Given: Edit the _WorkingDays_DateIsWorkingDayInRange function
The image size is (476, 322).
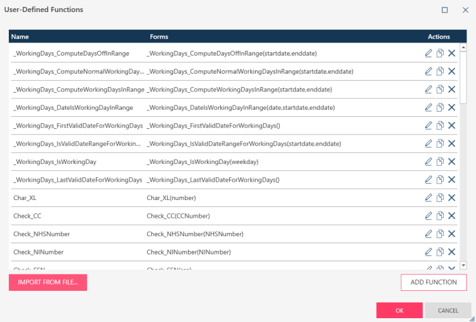Looking at the screenshot, I should (428, 107).
